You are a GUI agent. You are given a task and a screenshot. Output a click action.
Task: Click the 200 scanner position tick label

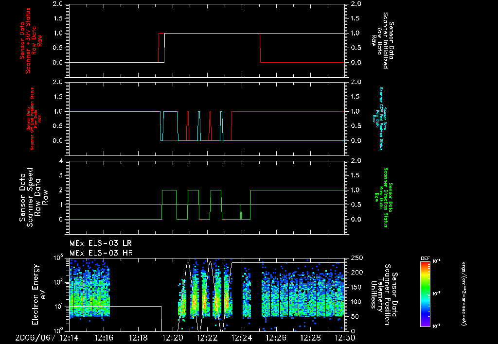tap(357, 273)
